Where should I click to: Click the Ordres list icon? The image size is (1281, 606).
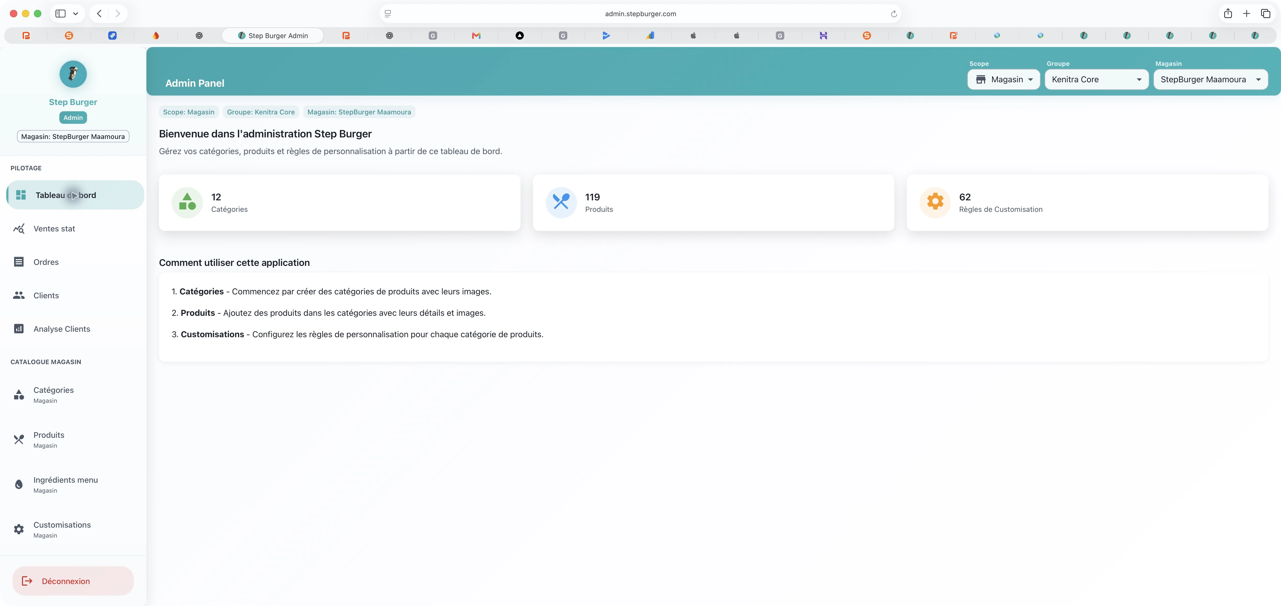[x=19, y=262]
